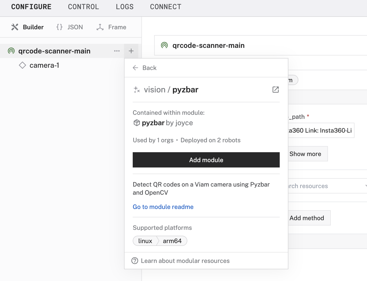Click the module cube icon beside pyzbar
The image size is (367, 281).
(x=137, y=123)
